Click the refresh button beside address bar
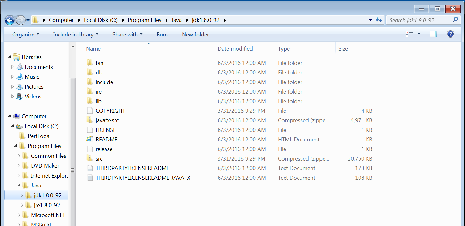Viewport: 465px width, 226px height. (379, 20)
